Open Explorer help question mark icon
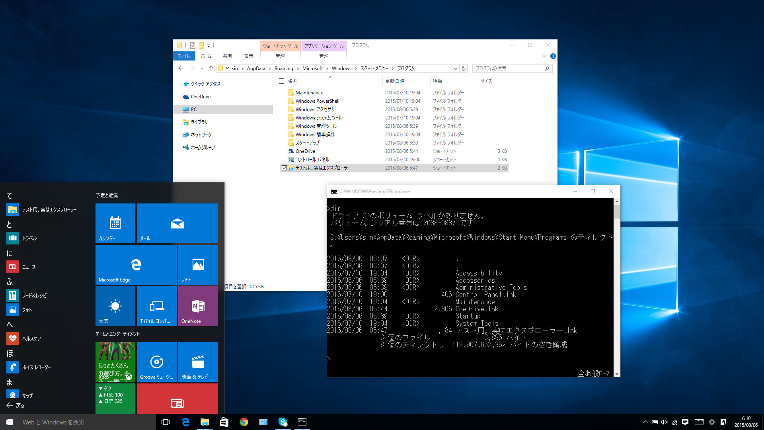The image size is (764, 430). point(553,56)
